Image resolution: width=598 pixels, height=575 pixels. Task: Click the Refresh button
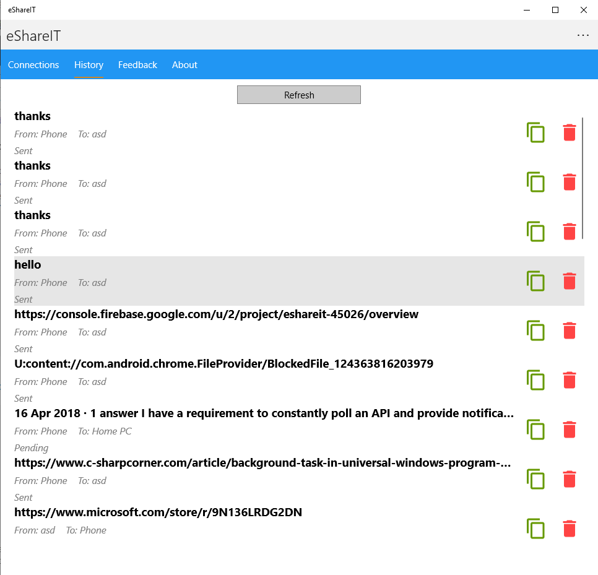[x=299, y=95]
